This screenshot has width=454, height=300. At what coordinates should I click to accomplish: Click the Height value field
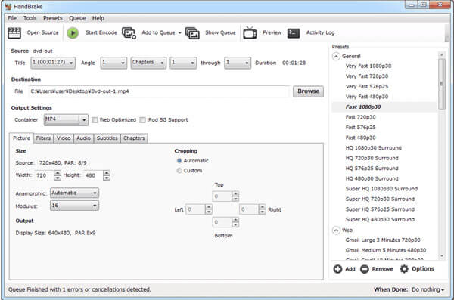pos(94,175)
